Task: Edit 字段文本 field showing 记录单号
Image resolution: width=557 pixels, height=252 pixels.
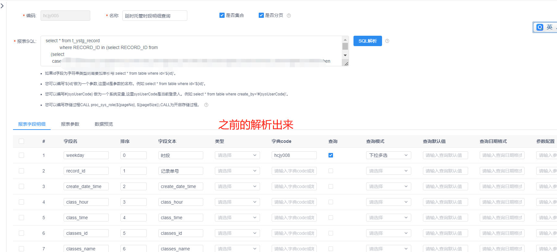Action: [x=180, y=171]
